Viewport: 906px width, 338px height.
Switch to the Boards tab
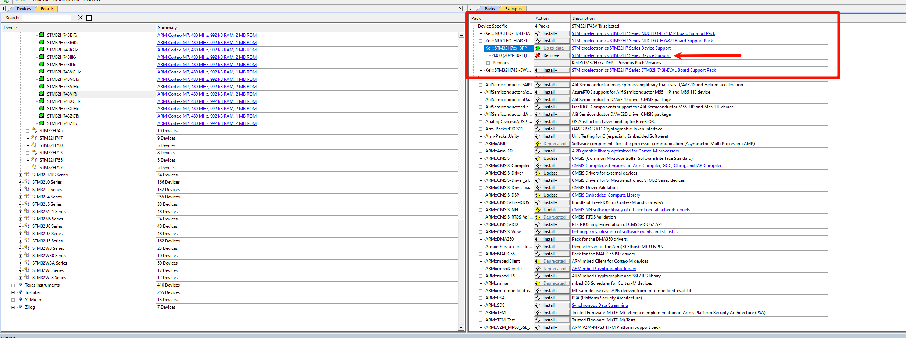tap(46, 8)
